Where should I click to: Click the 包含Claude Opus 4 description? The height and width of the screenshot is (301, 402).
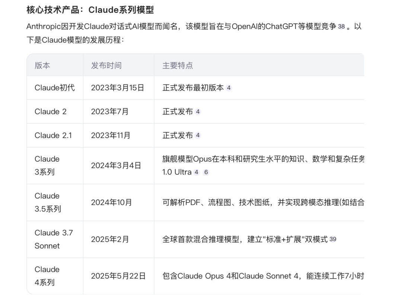pos(263,276)
